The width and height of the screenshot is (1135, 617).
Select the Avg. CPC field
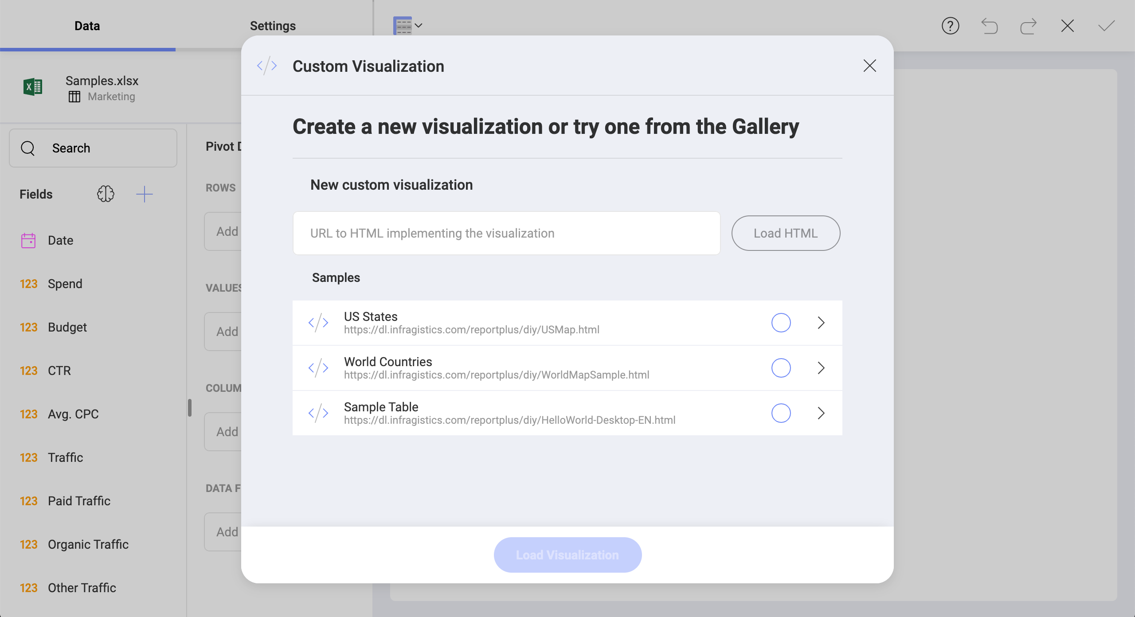[93, 414]
